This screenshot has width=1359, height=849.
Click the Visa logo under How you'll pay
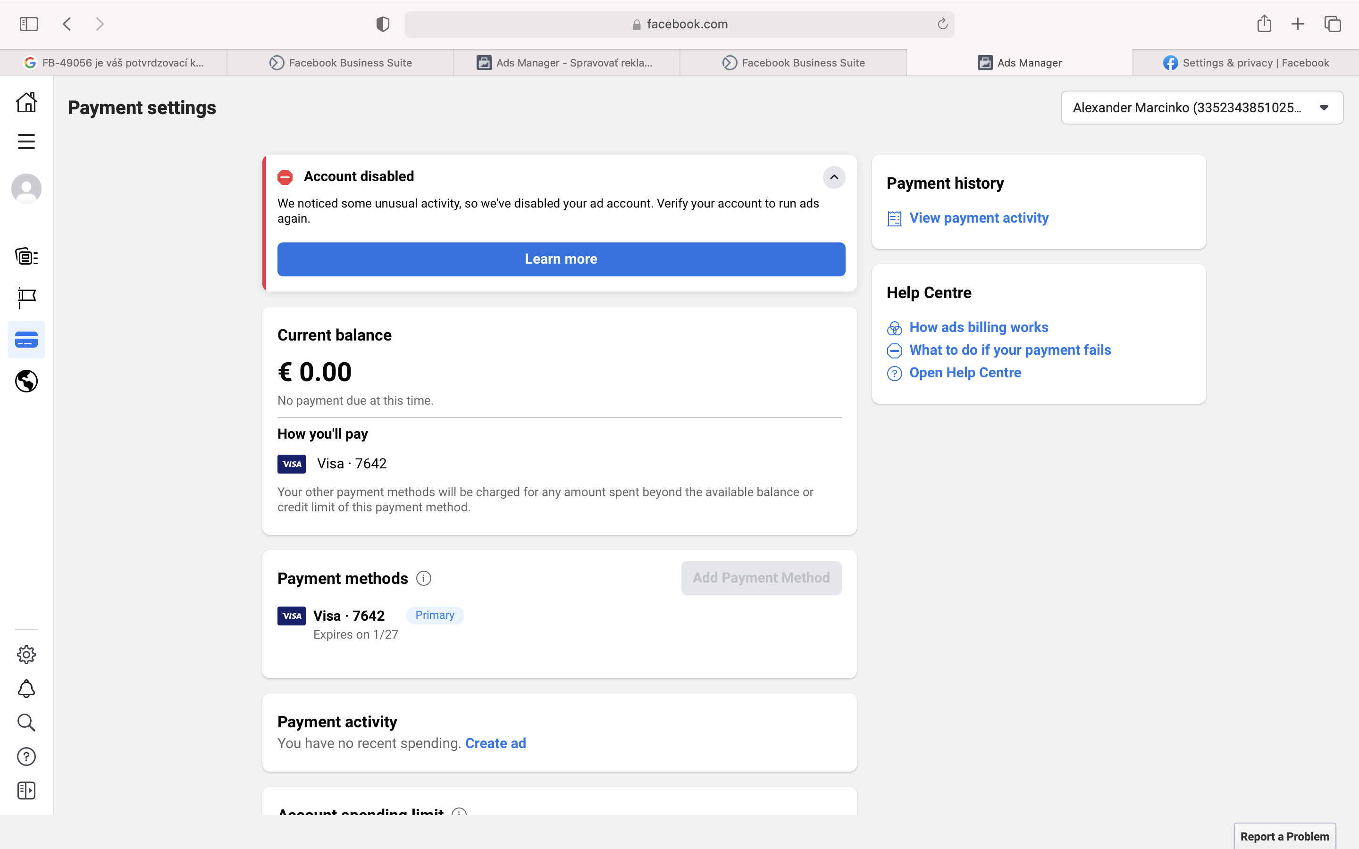pyautogui.click(x=292, y=464)
